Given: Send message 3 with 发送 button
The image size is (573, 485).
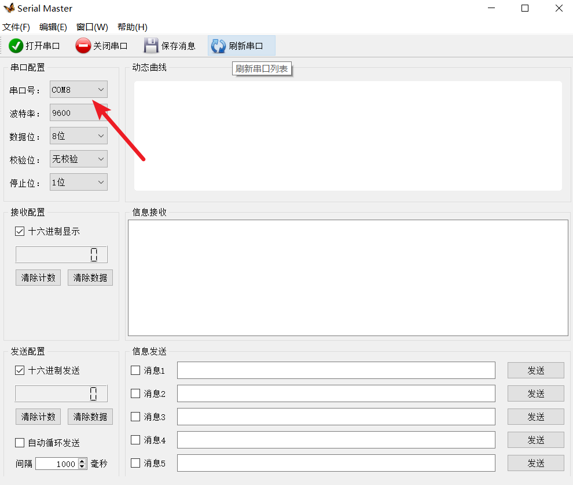Looking at the screenshot, I should coord(536,417).
